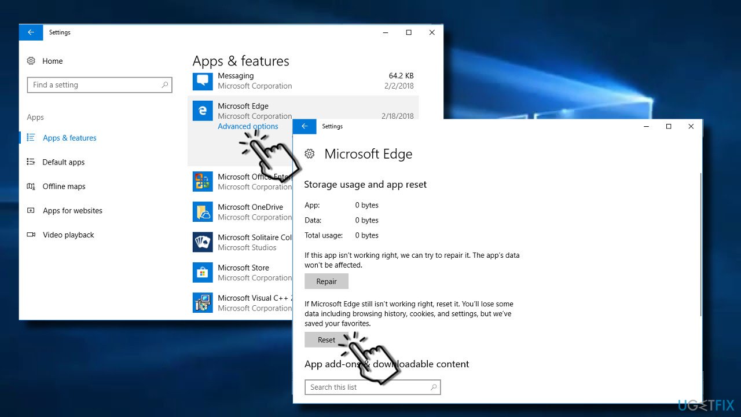Select the Messaging app name

[x=236, y=76]
